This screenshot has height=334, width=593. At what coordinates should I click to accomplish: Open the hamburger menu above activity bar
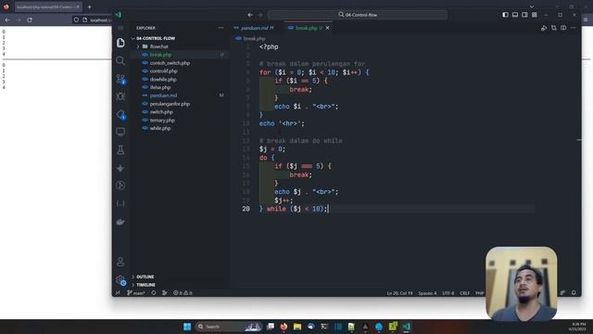pyautogui.click(x=120, y=28)
